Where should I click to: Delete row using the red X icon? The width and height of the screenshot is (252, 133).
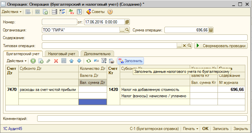(56, 61)
